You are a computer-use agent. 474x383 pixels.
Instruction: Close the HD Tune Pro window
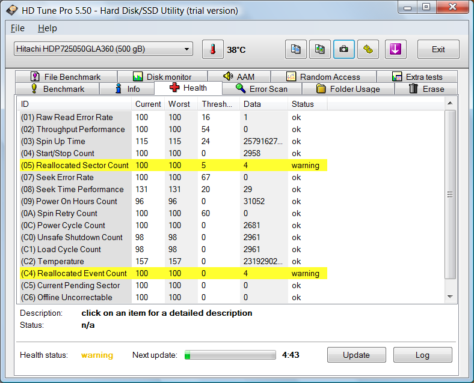pyautogui.click(x=452, y=7)
